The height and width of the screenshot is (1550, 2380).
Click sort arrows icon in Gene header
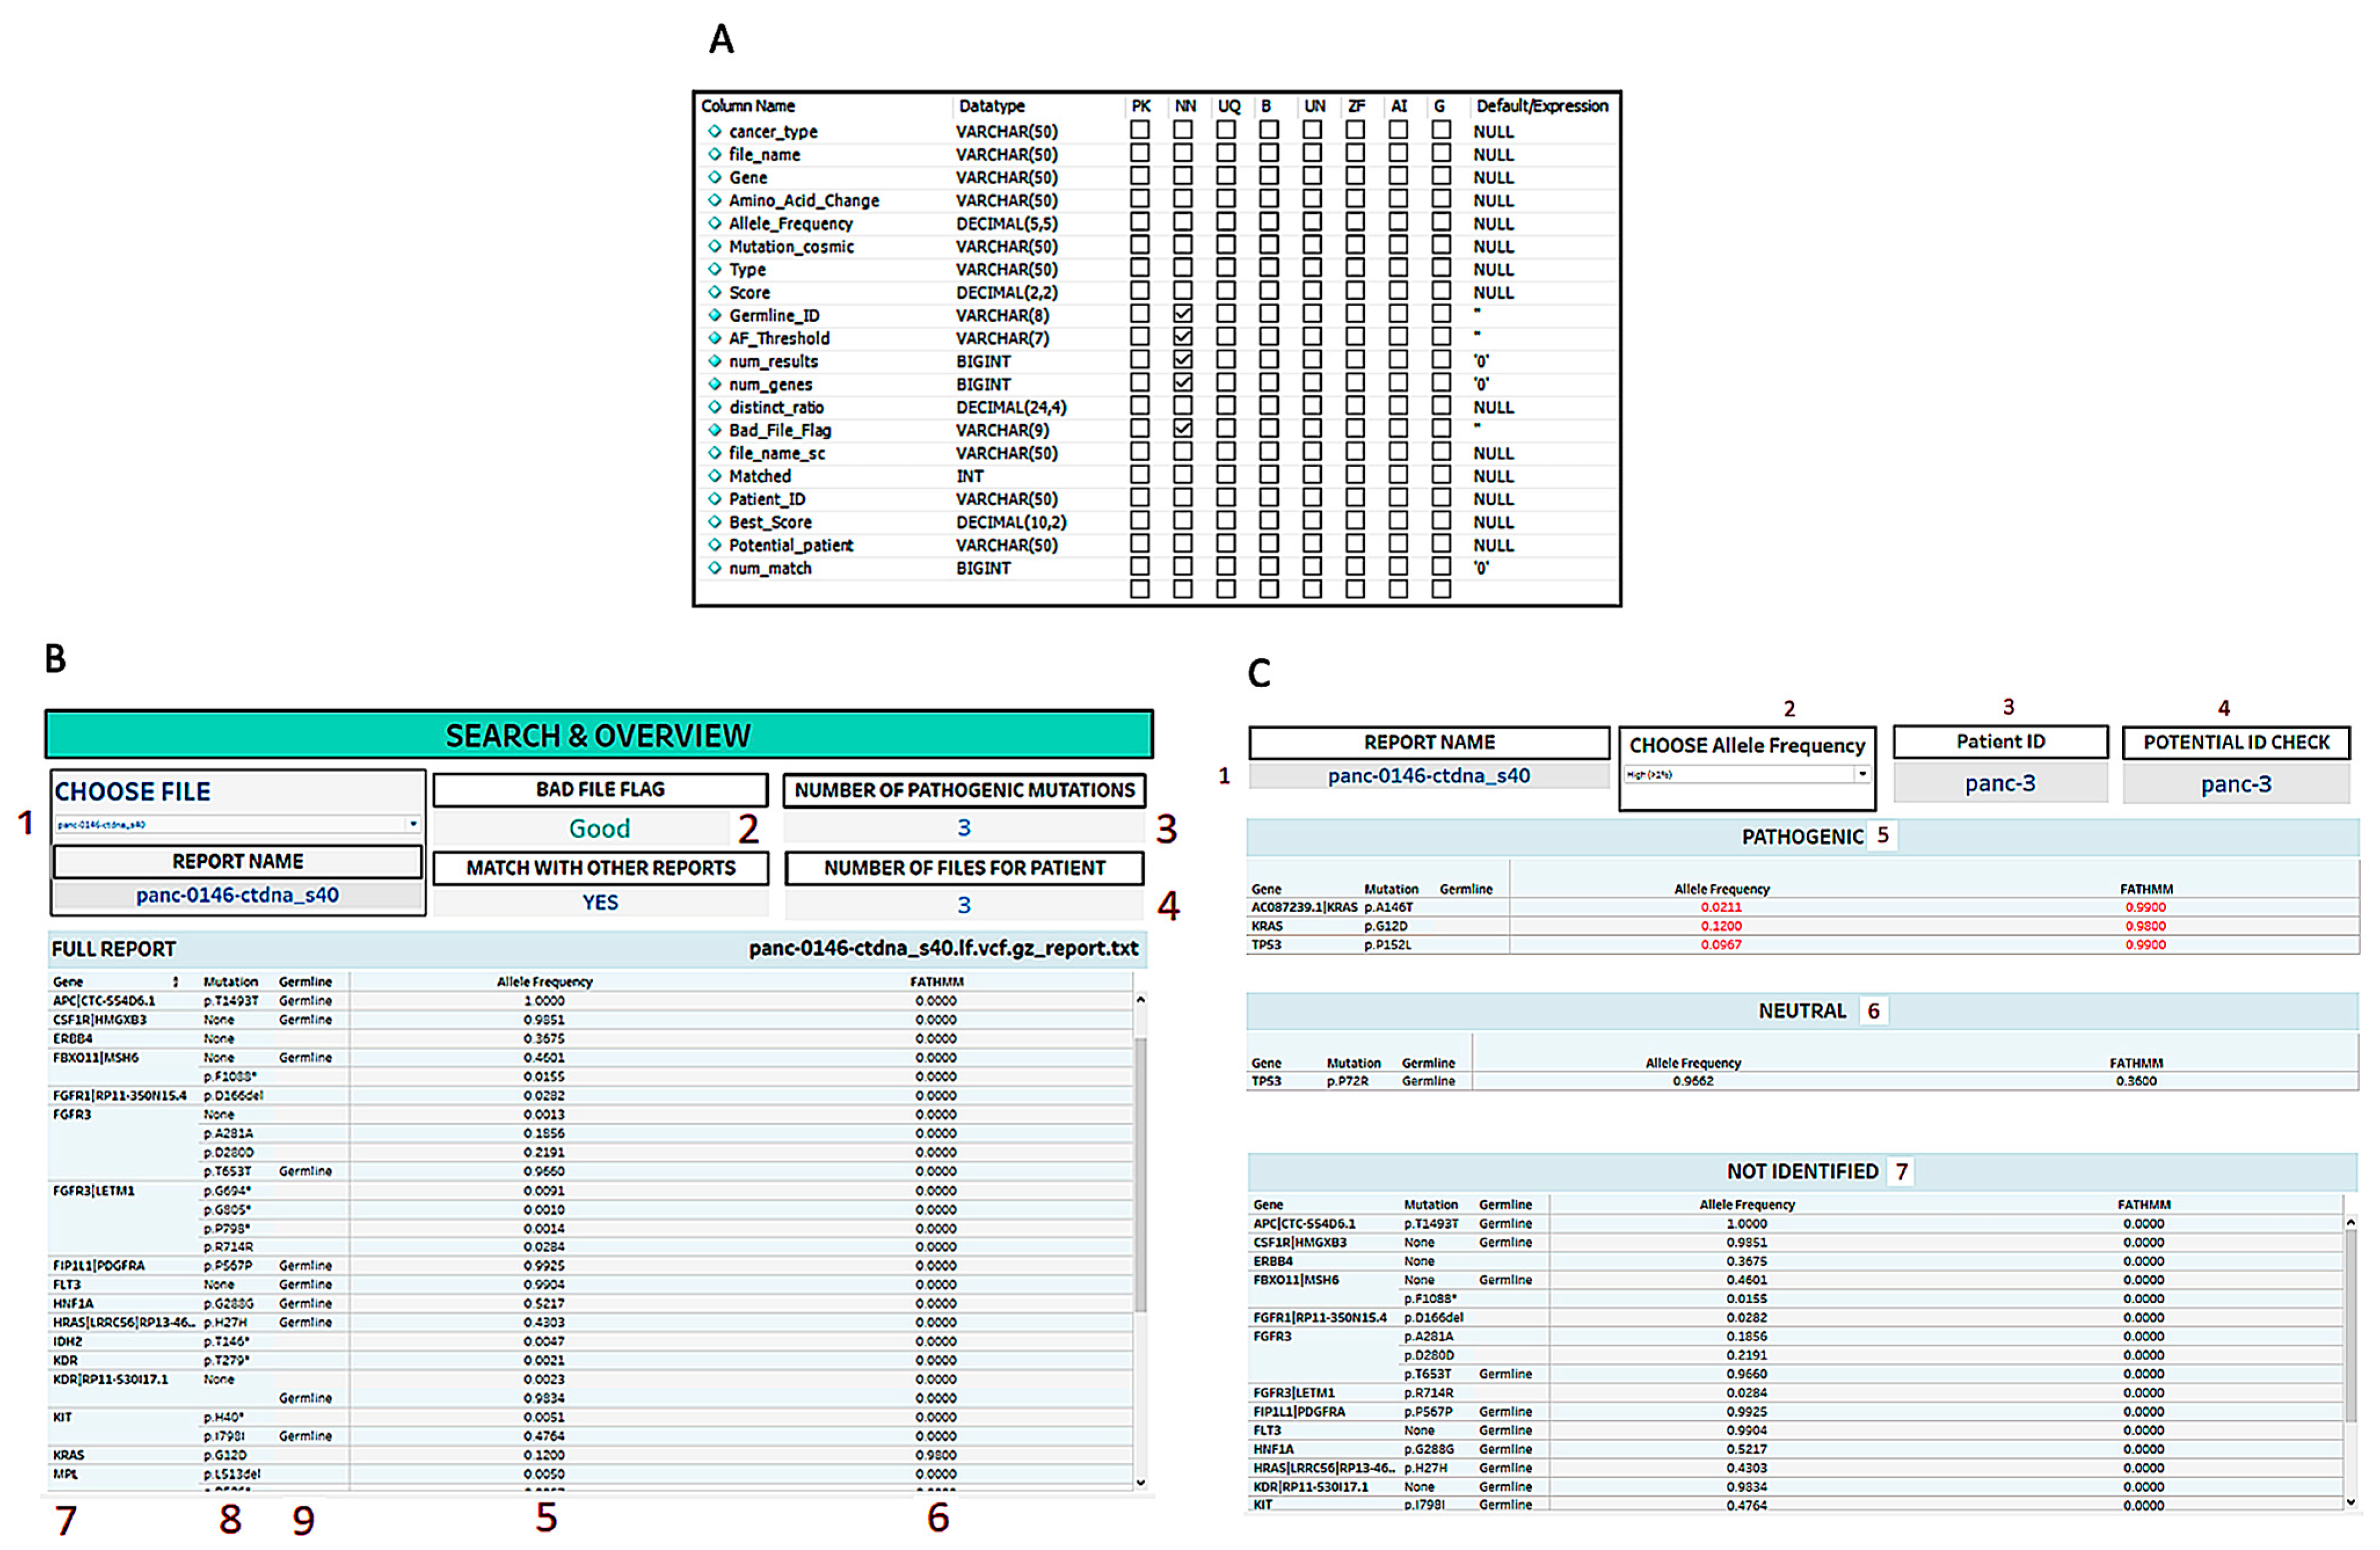176,982
